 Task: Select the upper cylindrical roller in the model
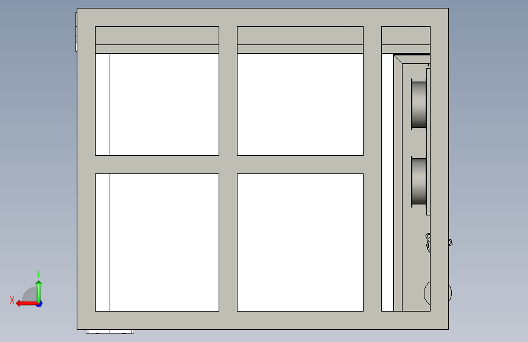(x=419, y=104)
